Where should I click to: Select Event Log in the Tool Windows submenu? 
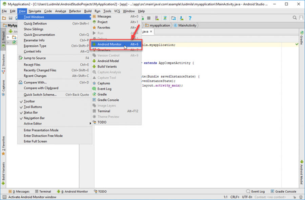pos(116,89)
